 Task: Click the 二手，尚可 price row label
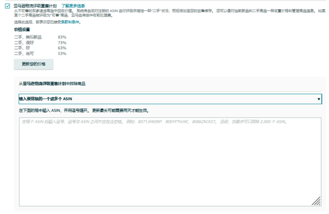click(24, 53)
